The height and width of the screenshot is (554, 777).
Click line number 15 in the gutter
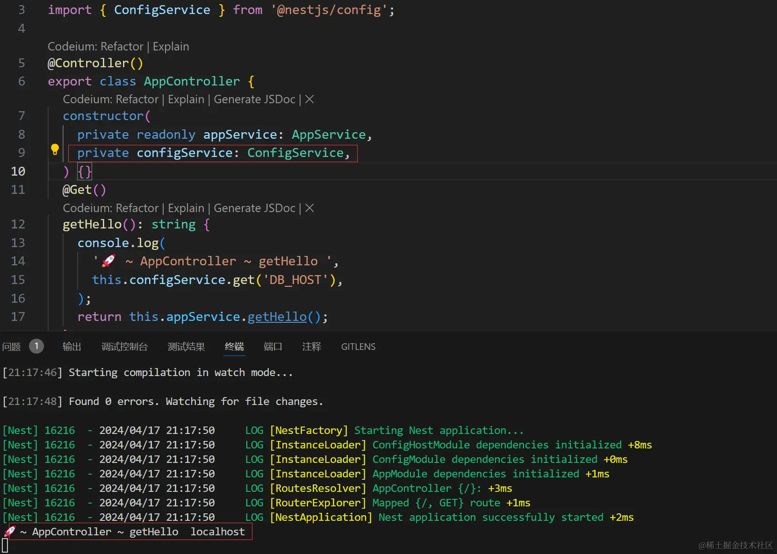tap(18, 280)
